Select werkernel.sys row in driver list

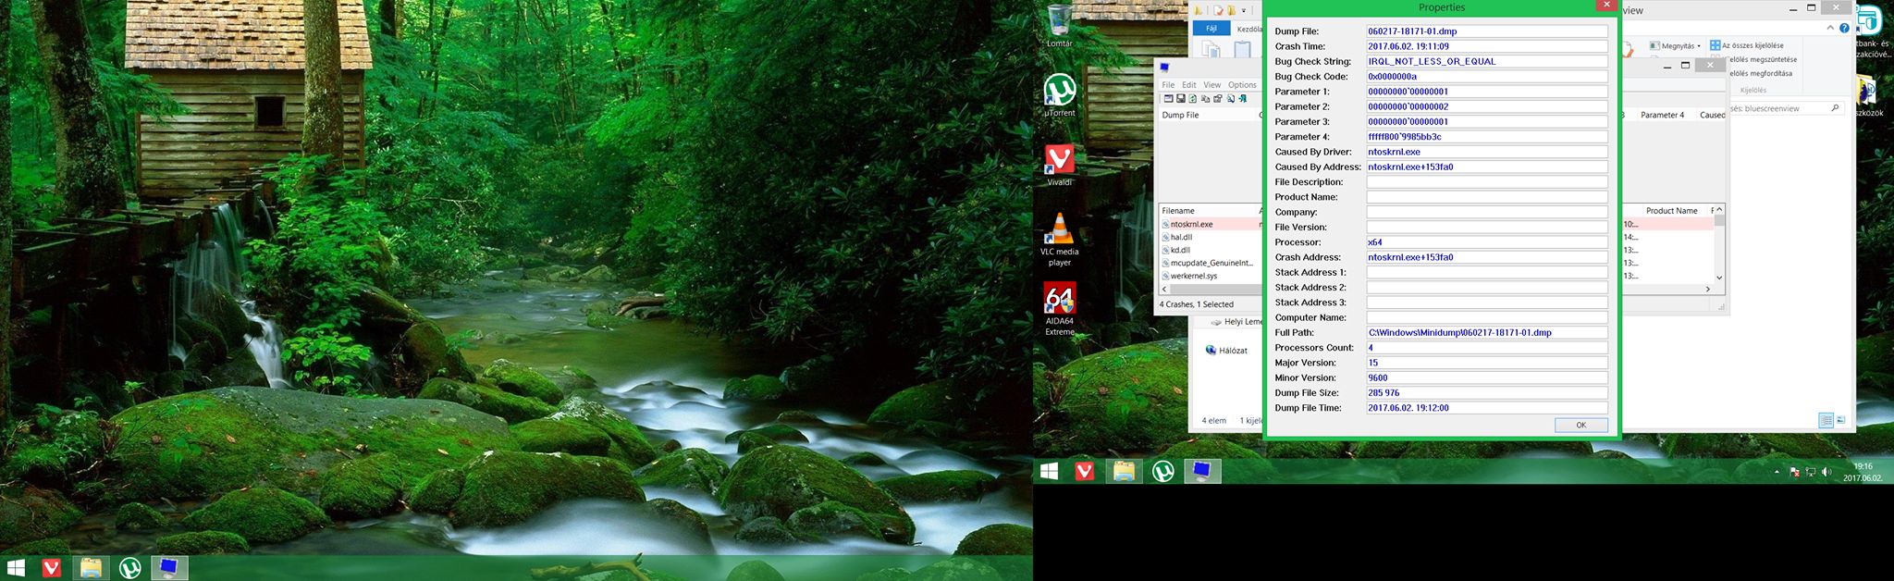tap(1210, 276)
